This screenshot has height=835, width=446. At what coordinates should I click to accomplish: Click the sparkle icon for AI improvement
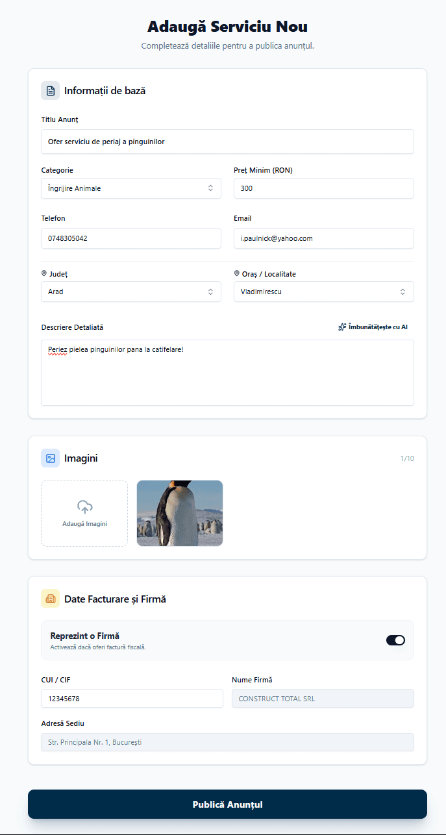(x=342, y=327)
